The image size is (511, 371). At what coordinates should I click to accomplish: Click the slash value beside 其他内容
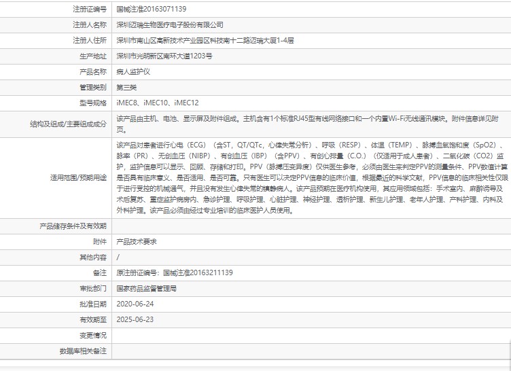coord(118,258)
